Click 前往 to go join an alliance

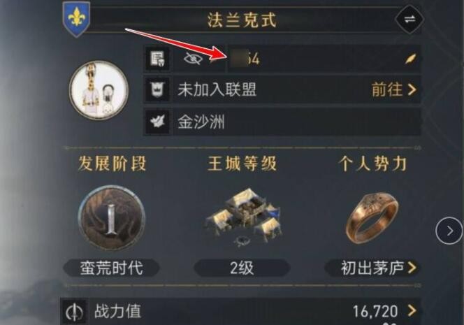point(387,89)
